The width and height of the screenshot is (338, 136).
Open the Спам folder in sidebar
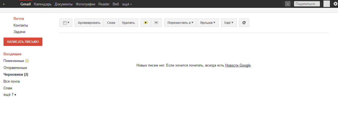pos(8,88)
